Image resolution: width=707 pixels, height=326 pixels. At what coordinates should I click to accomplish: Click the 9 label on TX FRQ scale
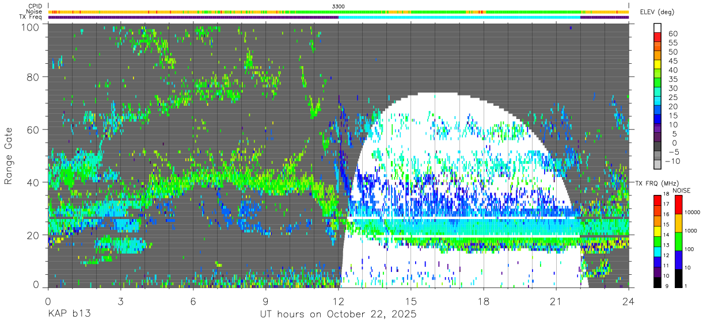[667, 285]
